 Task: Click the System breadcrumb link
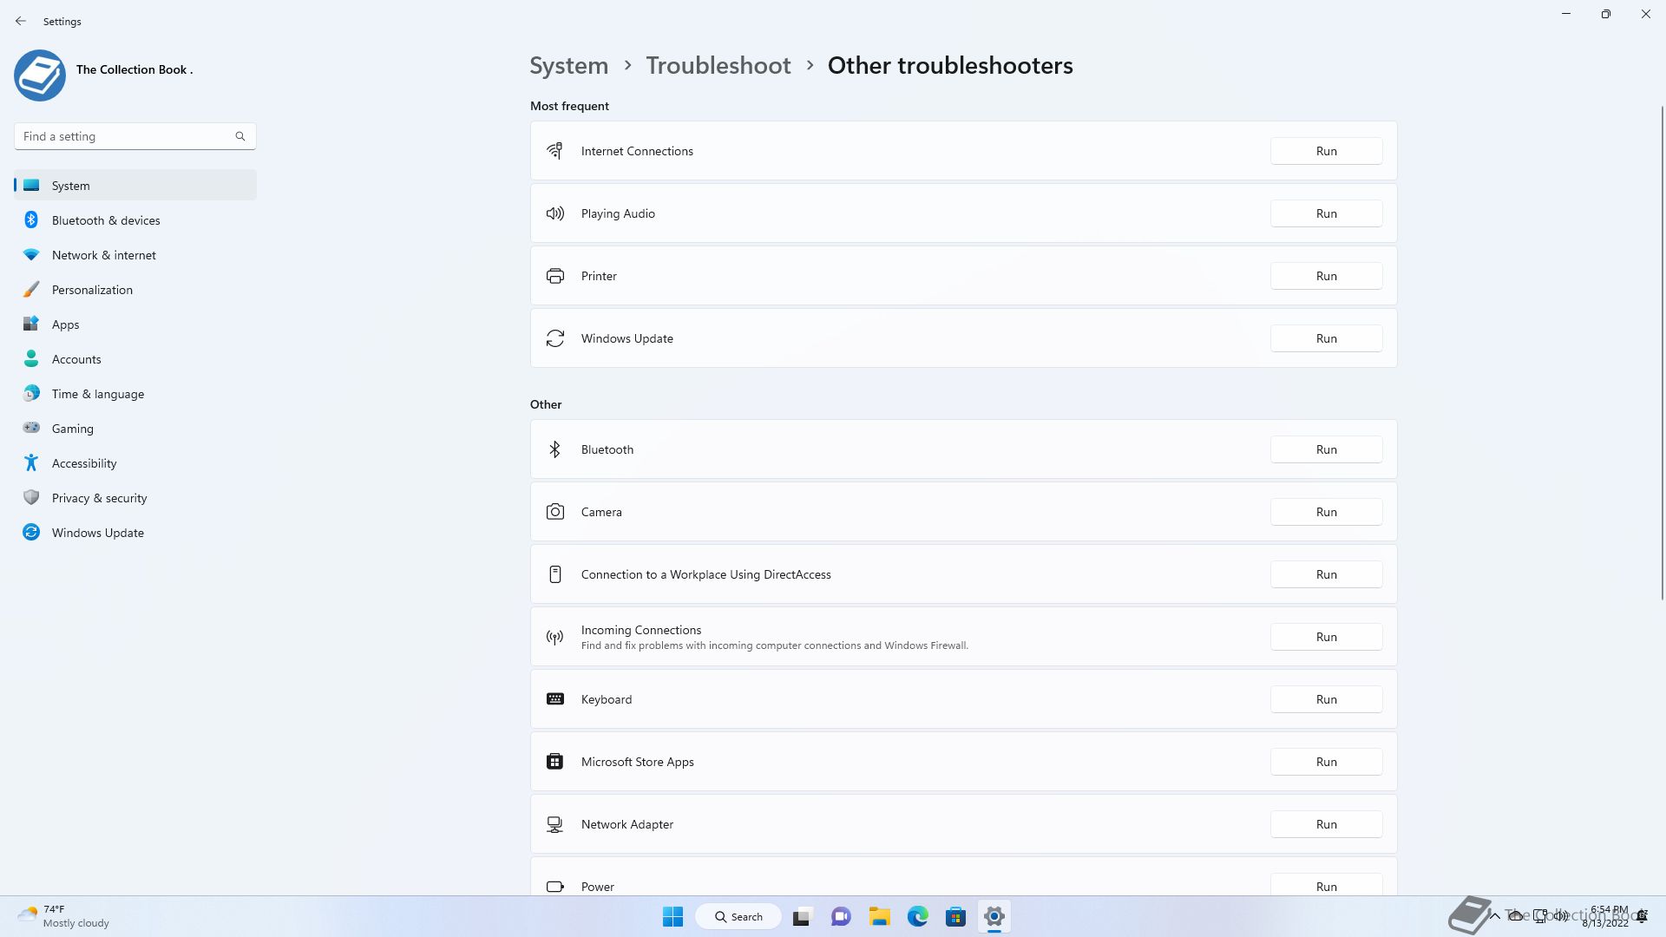tap(569, 65)
